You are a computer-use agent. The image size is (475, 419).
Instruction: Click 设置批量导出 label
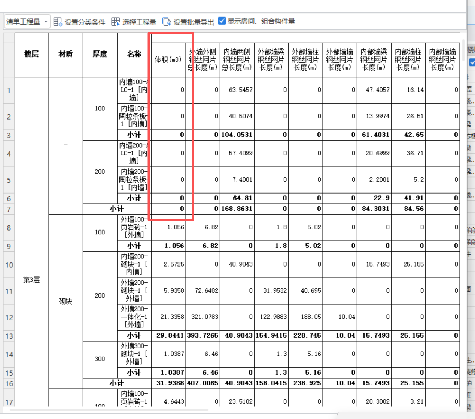tap(194, 22)
